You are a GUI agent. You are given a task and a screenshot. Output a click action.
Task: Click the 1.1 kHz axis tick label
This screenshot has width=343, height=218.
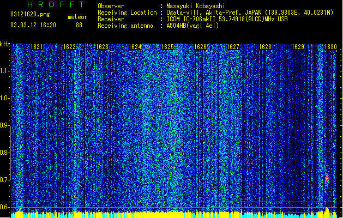[4, 71]
